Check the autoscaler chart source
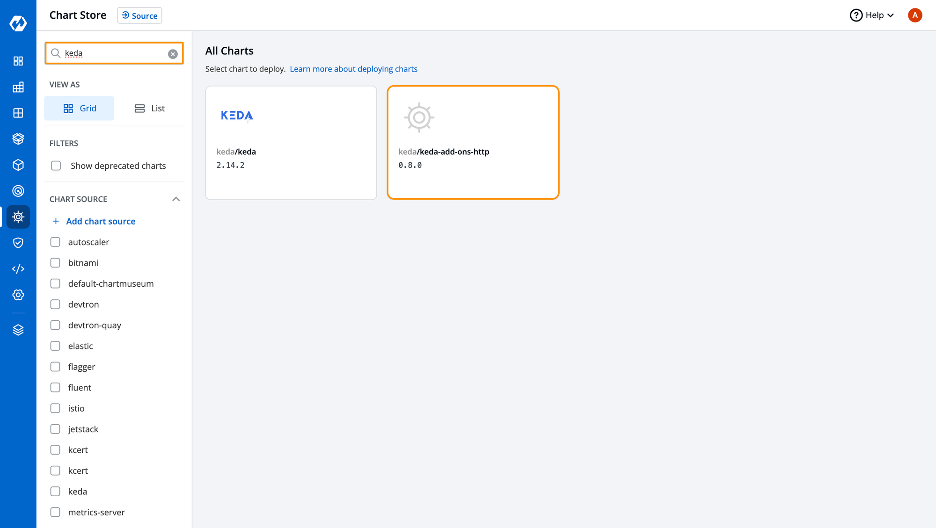 [55, 242]
